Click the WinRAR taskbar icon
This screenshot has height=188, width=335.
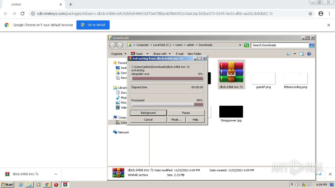65,185
